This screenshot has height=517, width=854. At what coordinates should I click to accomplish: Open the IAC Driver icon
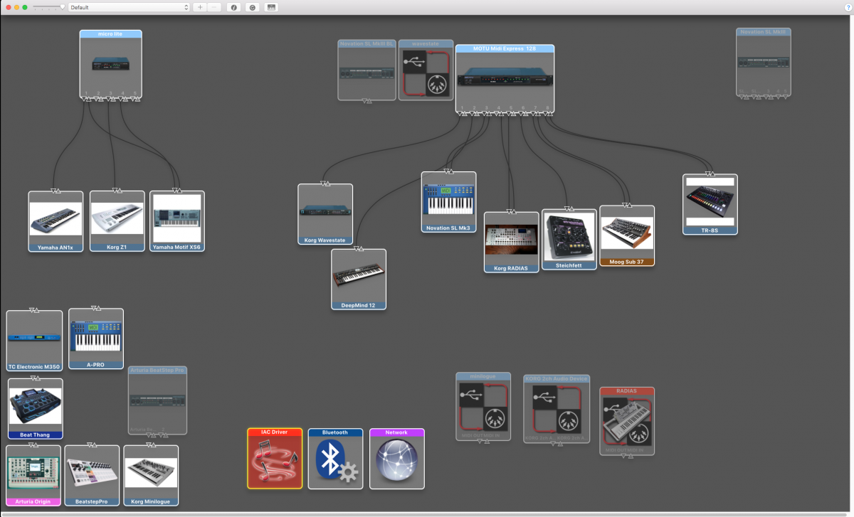click(x=275, y=459)
